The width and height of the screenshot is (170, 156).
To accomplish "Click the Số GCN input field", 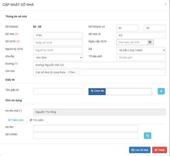I will (58, 43).
